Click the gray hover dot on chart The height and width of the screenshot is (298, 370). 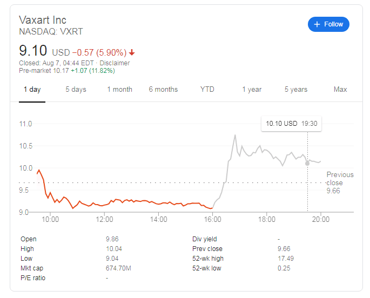point(307,163)
